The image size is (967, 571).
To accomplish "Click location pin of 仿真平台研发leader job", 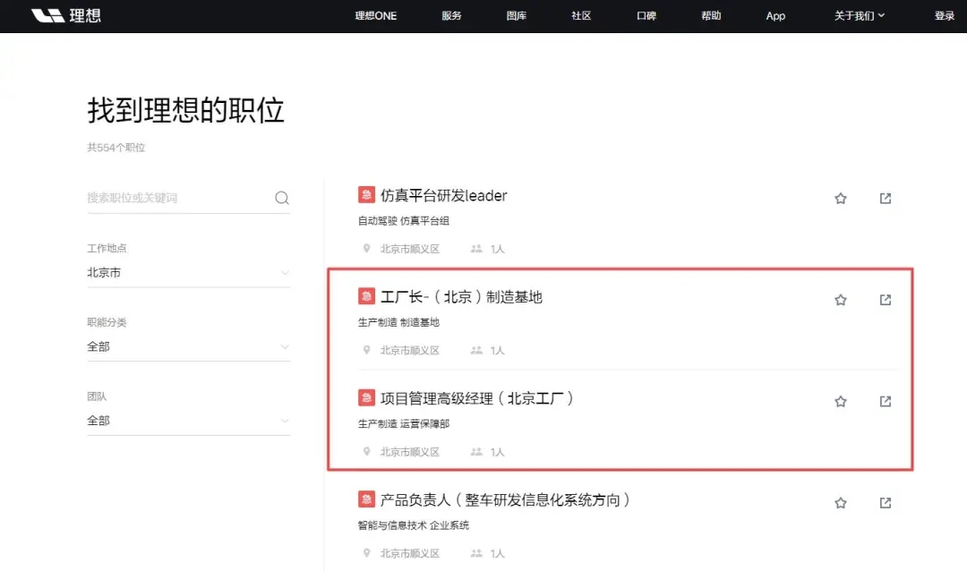I will (366, 249).
